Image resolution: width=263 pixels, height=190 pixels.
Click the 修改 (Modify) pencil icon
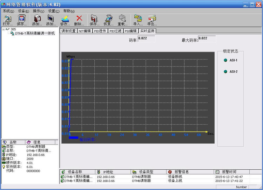click(x=65, y=19)
